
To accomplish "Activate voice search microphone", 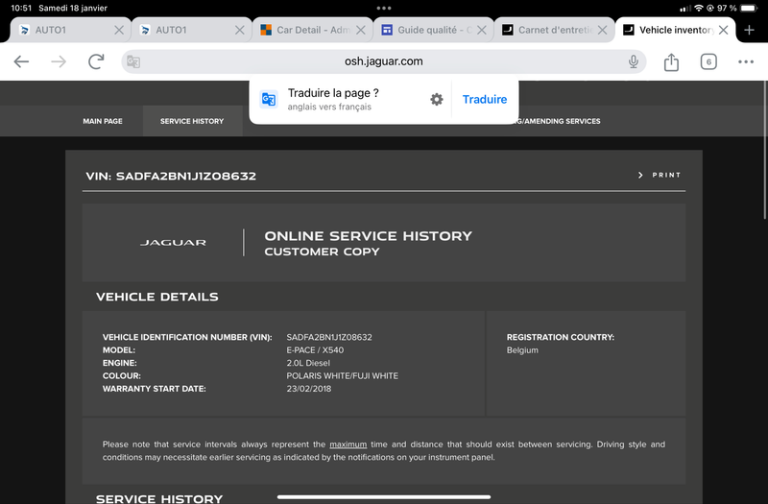I will pos(634,61).
